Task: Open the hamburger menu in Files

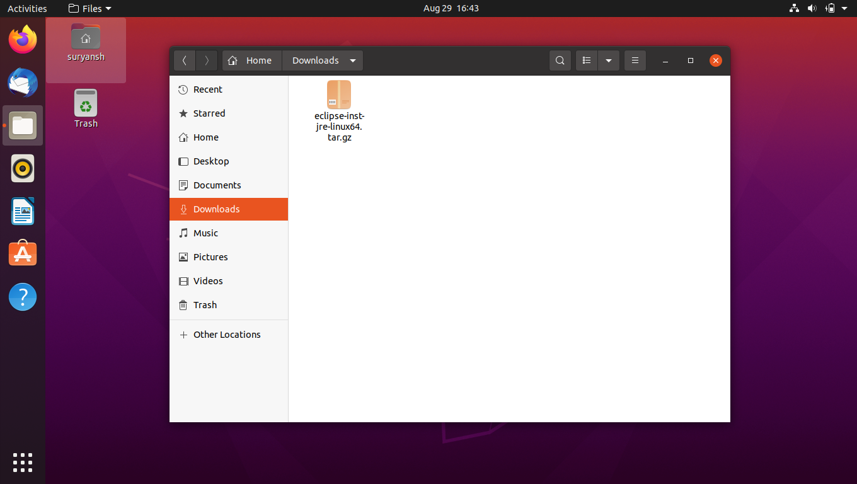Action: (635, 60)
